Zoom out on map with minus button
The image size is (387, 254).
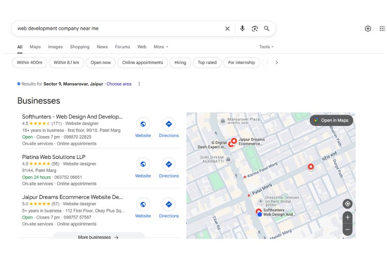coord(348,229)
